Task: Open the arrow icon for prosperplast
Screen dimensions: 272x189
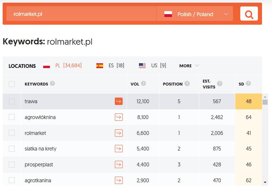Action: point(119,164)
